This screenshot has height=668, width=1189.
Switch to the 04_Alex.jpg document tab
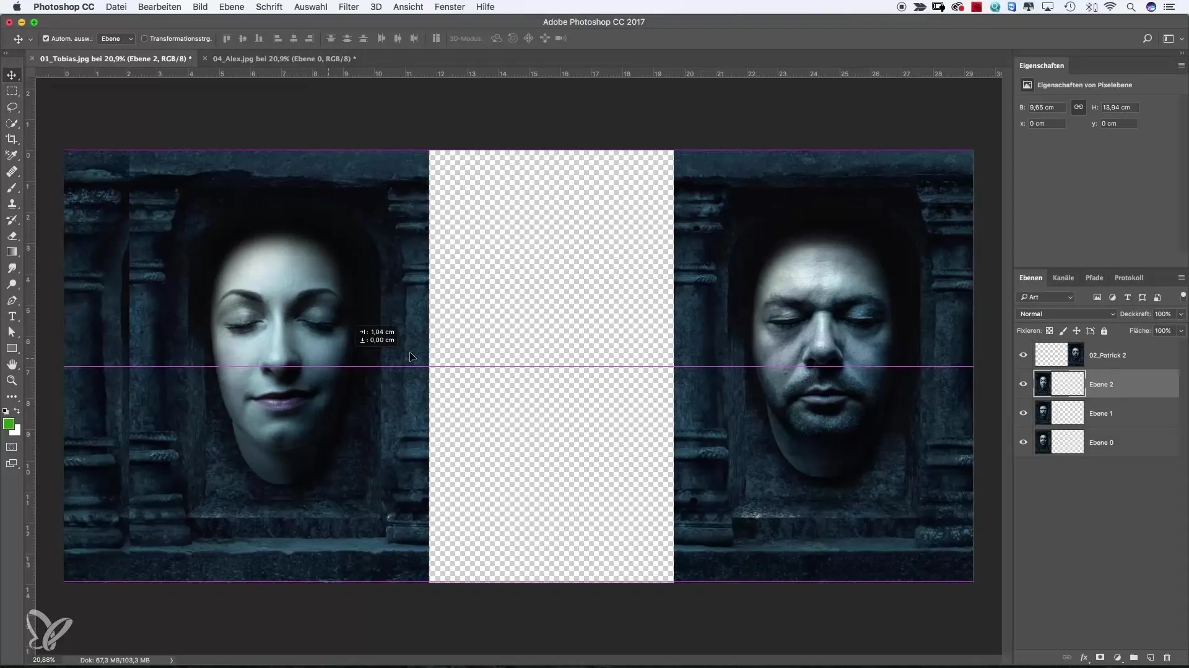point(284,59)
